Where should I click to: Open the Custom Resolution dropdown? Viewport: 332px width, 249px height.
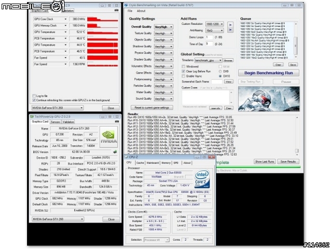214,24
